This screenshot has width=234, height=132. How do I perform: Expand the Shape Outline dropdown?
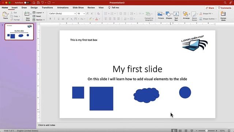coord(216,19)
